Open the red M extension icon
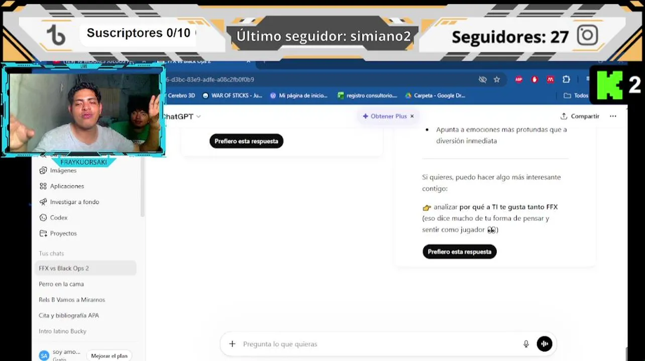645x361 pixels. 551,80
